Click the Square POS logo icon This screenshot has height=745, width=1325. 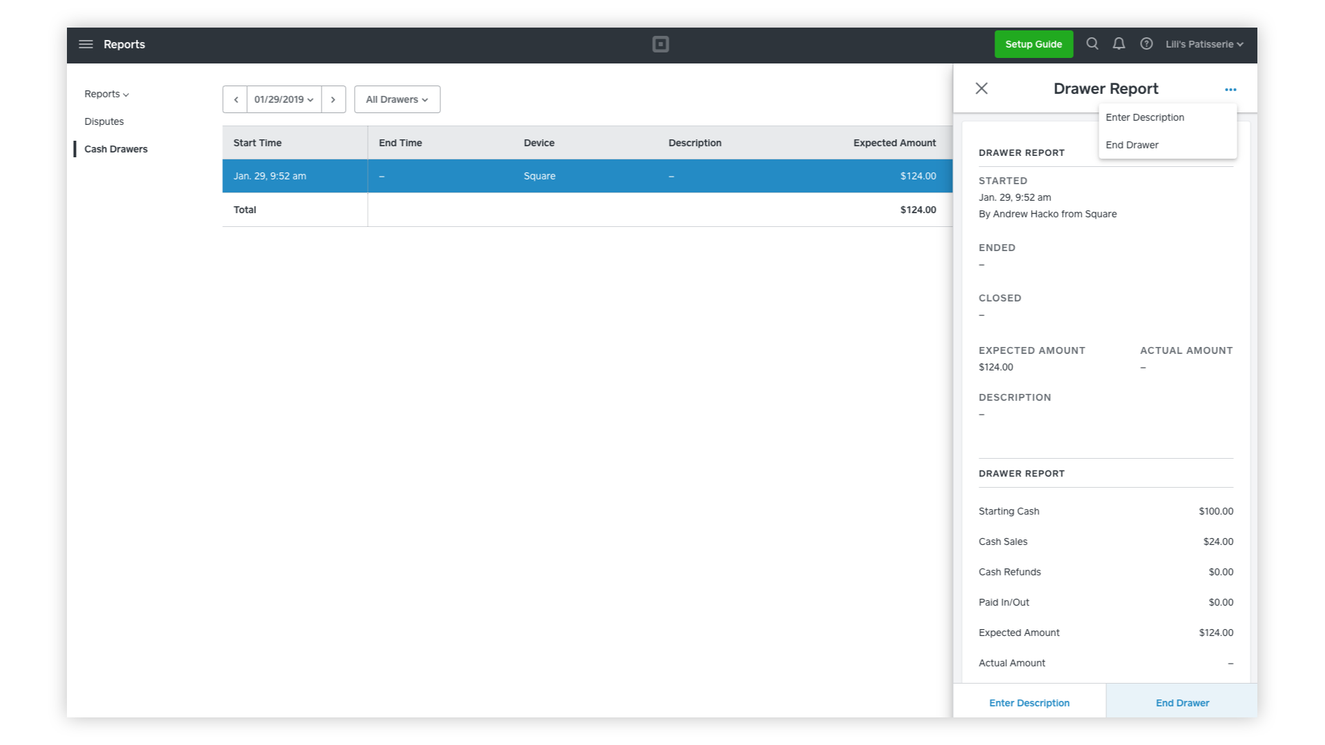coord(660,43)
